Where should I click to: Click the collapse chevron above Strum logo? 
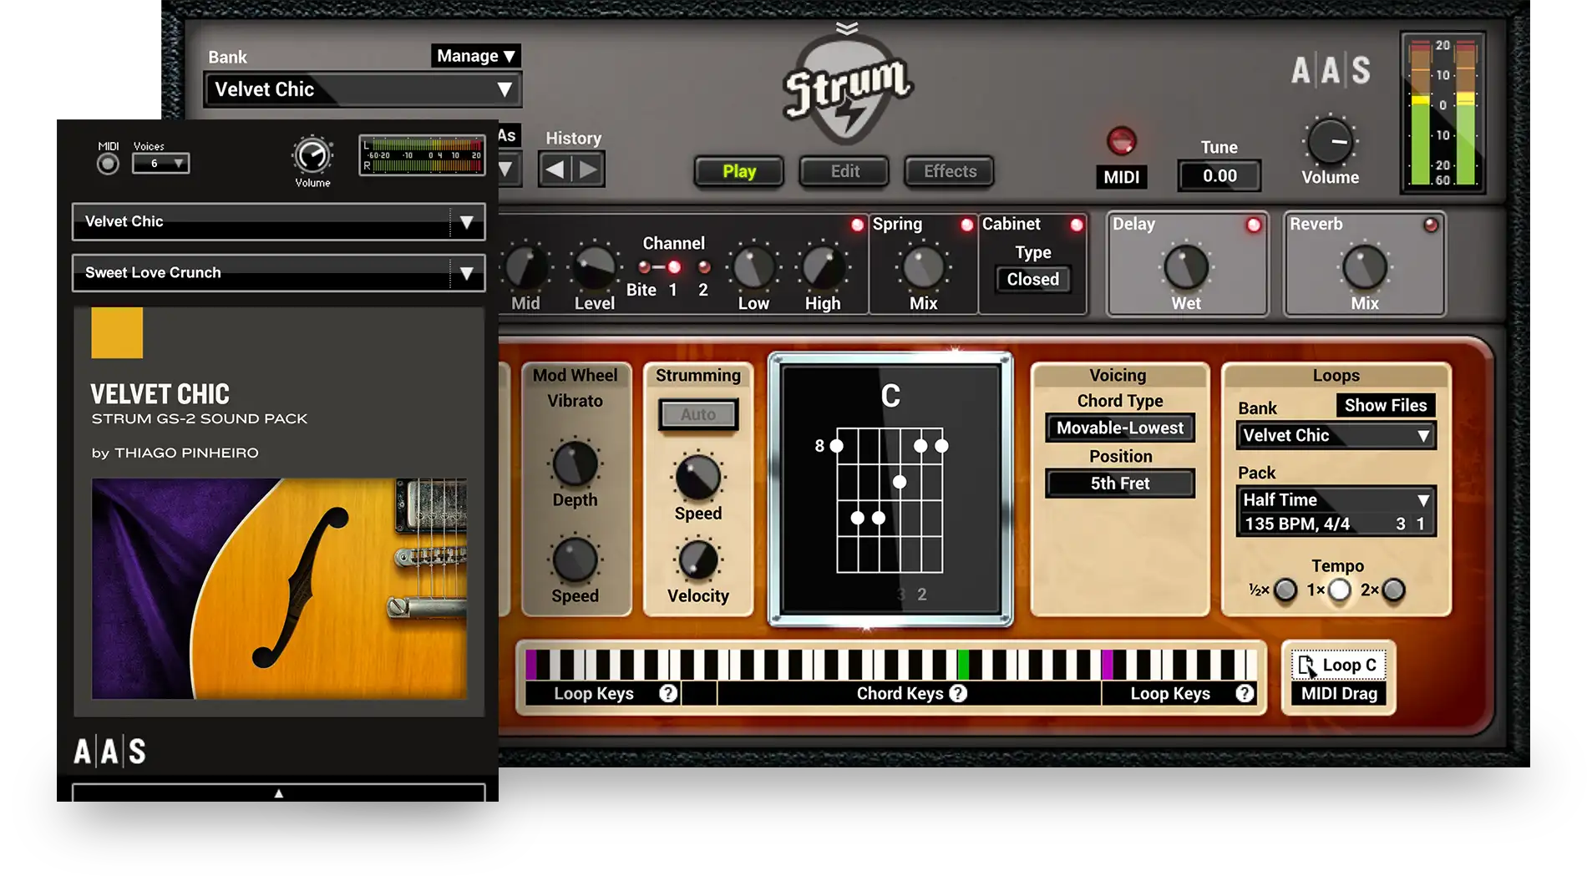point(847,28)
